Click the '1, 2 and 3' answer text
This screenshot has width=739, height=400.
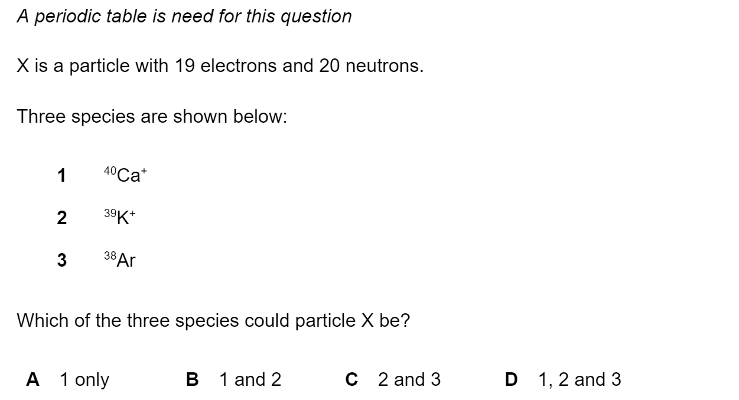[x=580, y=380]
